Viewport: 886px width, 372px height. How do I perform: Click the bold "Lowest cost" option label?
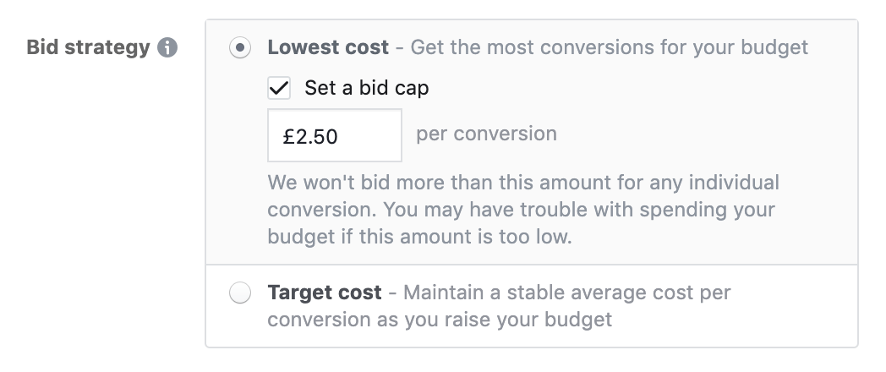coord(328,47)
